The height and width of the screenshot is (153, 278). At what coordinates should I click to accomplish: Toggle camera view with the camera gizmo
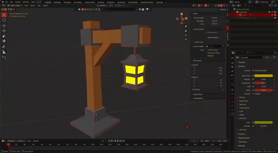tap(186, 35)
